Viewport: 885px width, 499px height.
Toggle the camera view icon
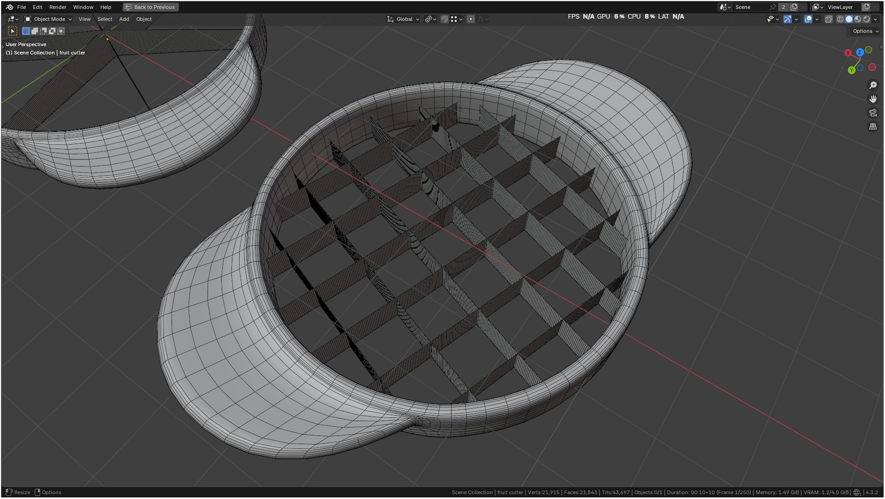click(873, 113)
